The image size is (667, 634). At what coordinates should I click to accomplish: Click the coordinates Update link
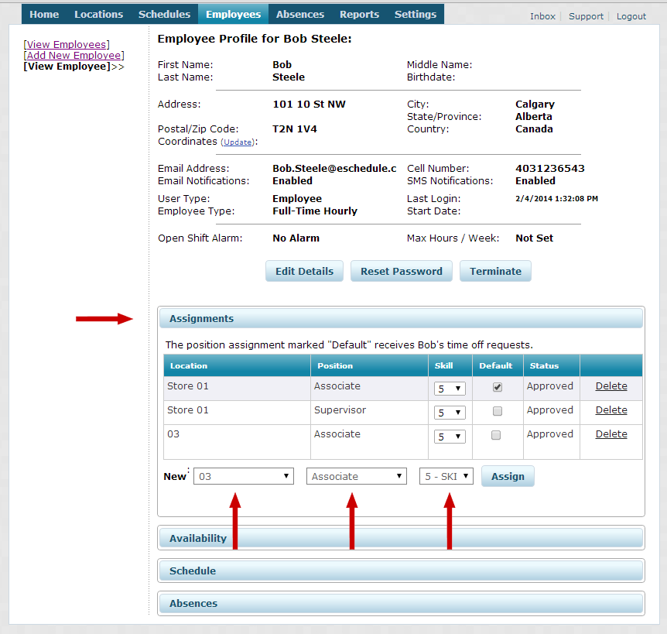[x=238, y=142]
